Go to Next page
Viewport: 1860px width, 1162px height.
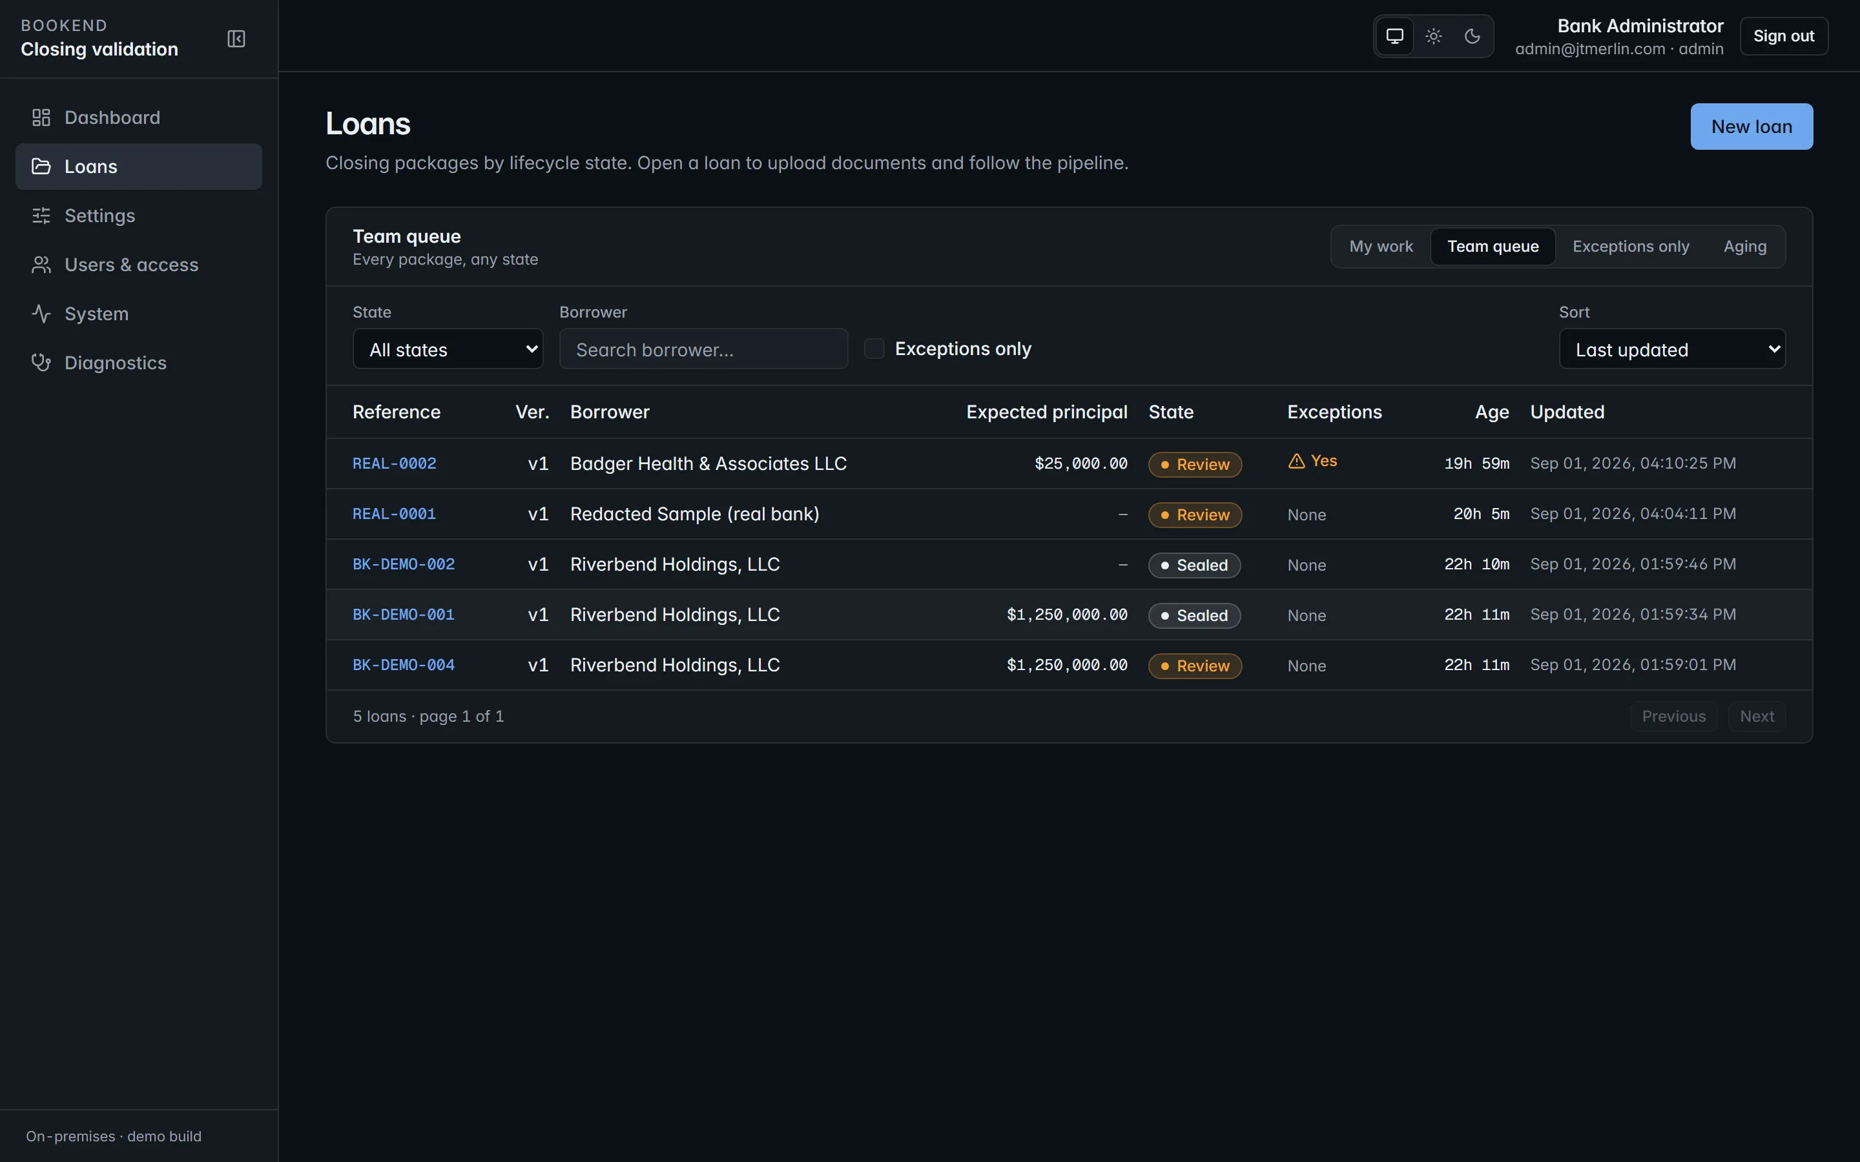click(x=1756, y=717)
